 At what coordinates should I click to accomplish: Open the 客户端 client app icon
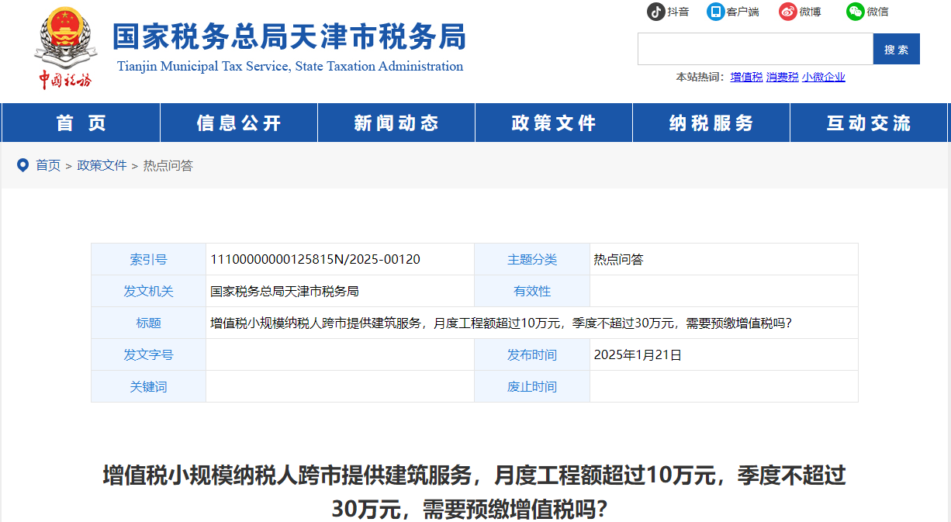tap(715, 12)
